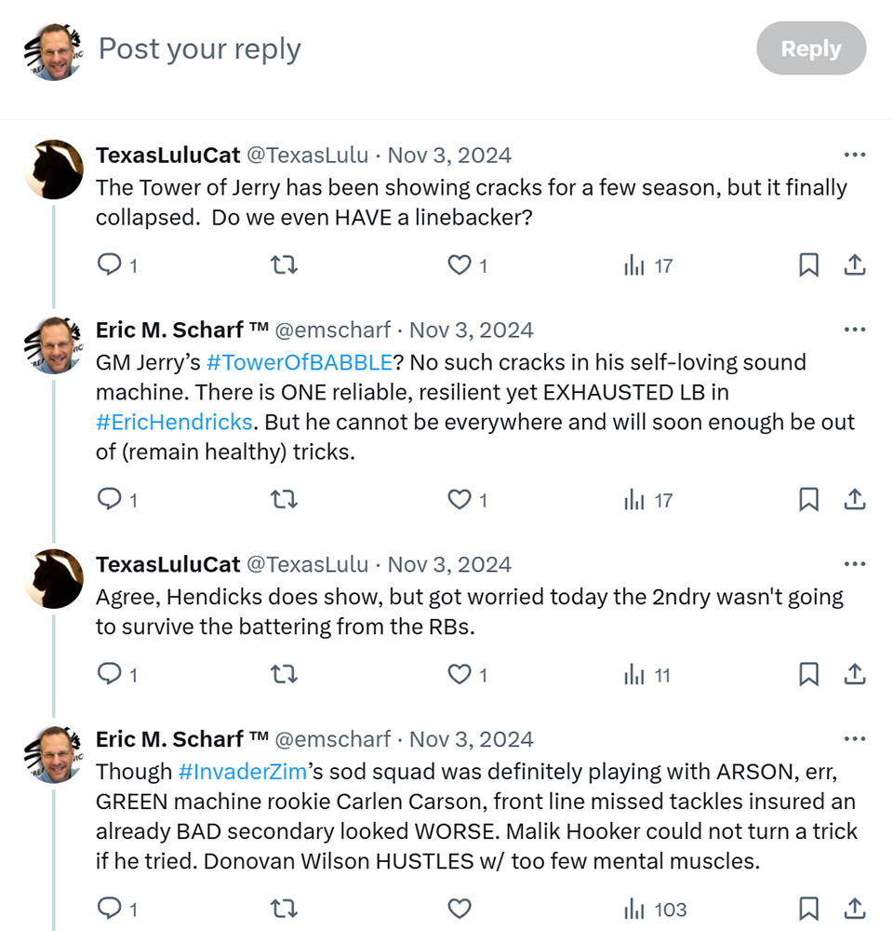Open more options on the #TowerOfBABBLE tweet
Image resolution: width=893 pixels, height=931 pixels.
click(x=855, y=330)
